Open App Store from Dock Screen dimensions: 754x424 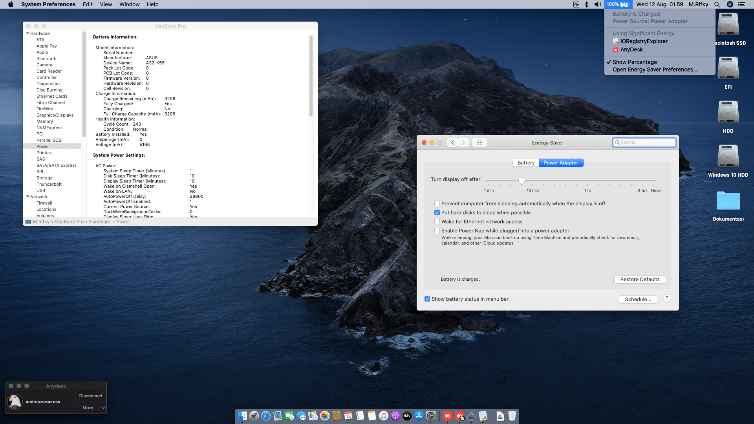pos(419,416)
